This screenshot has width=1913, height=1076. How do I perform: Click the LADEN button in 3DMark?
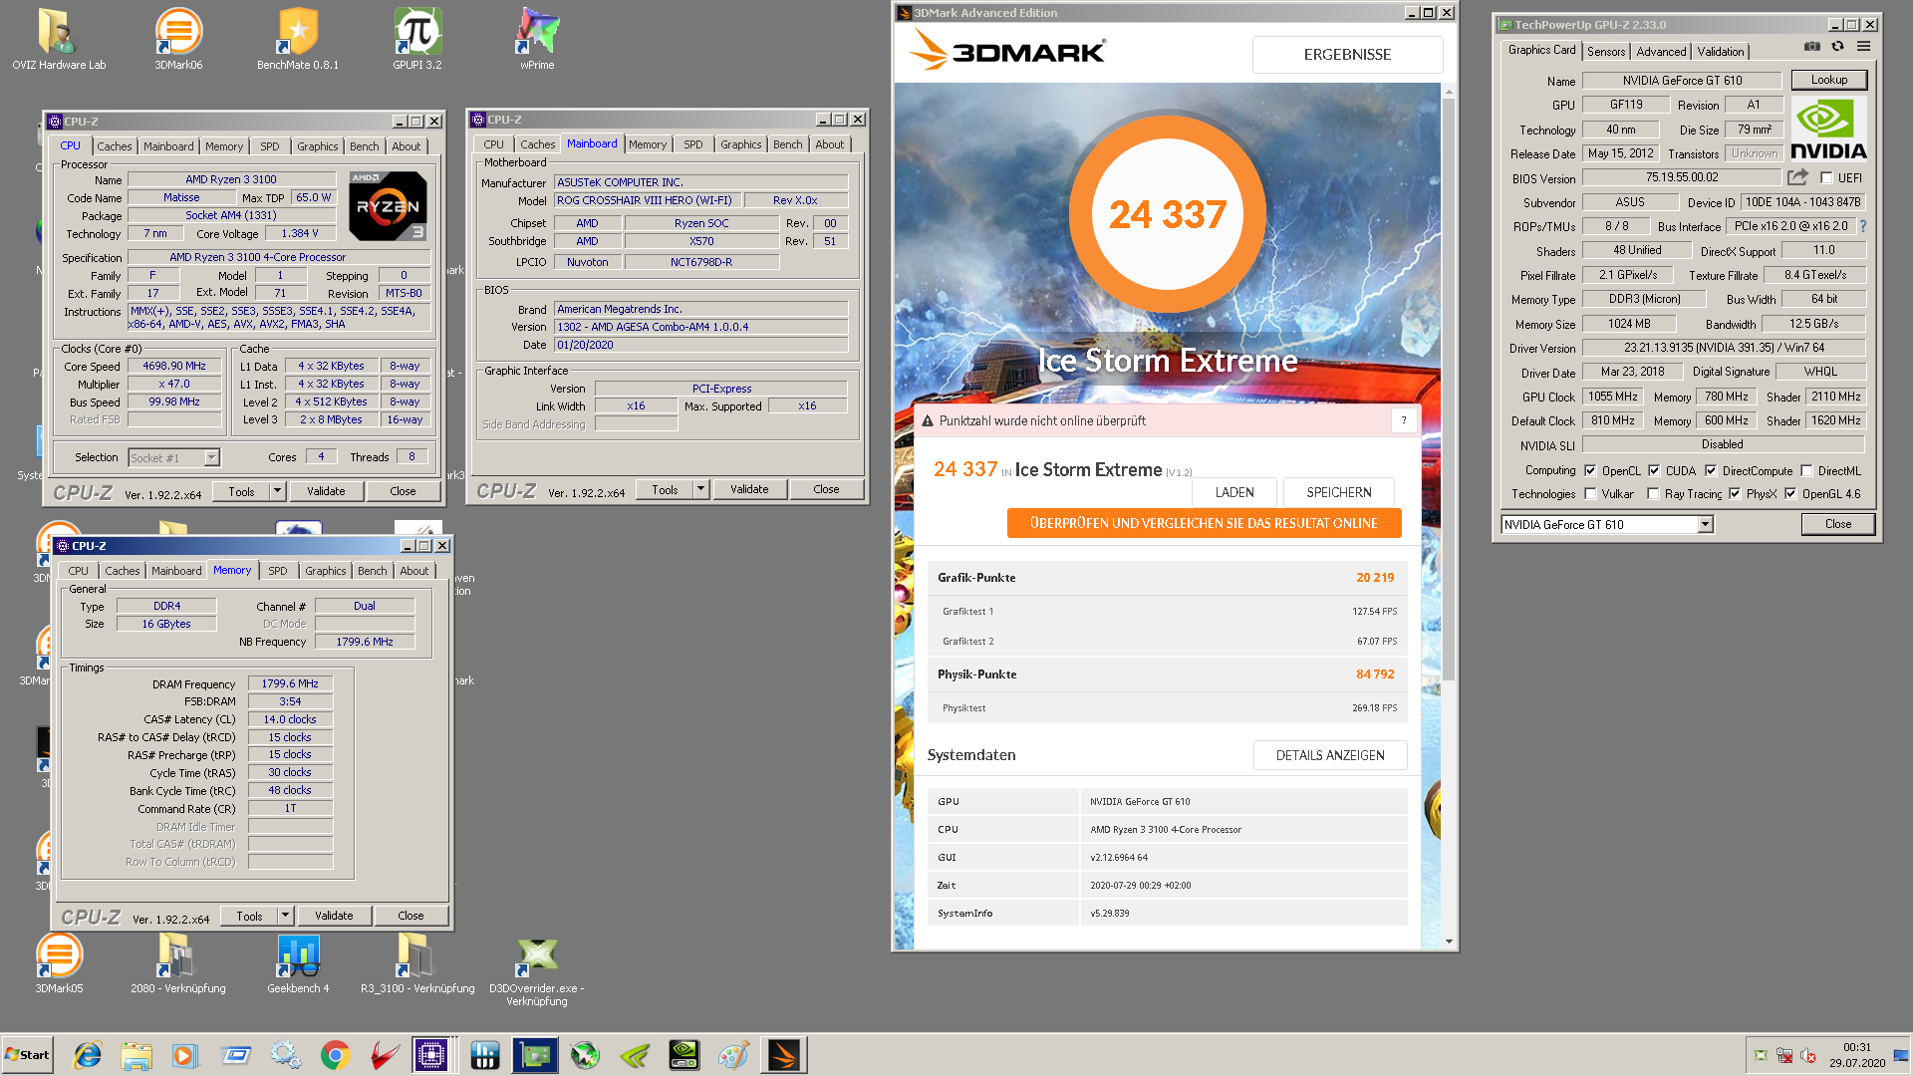(x=1234, y=492)
